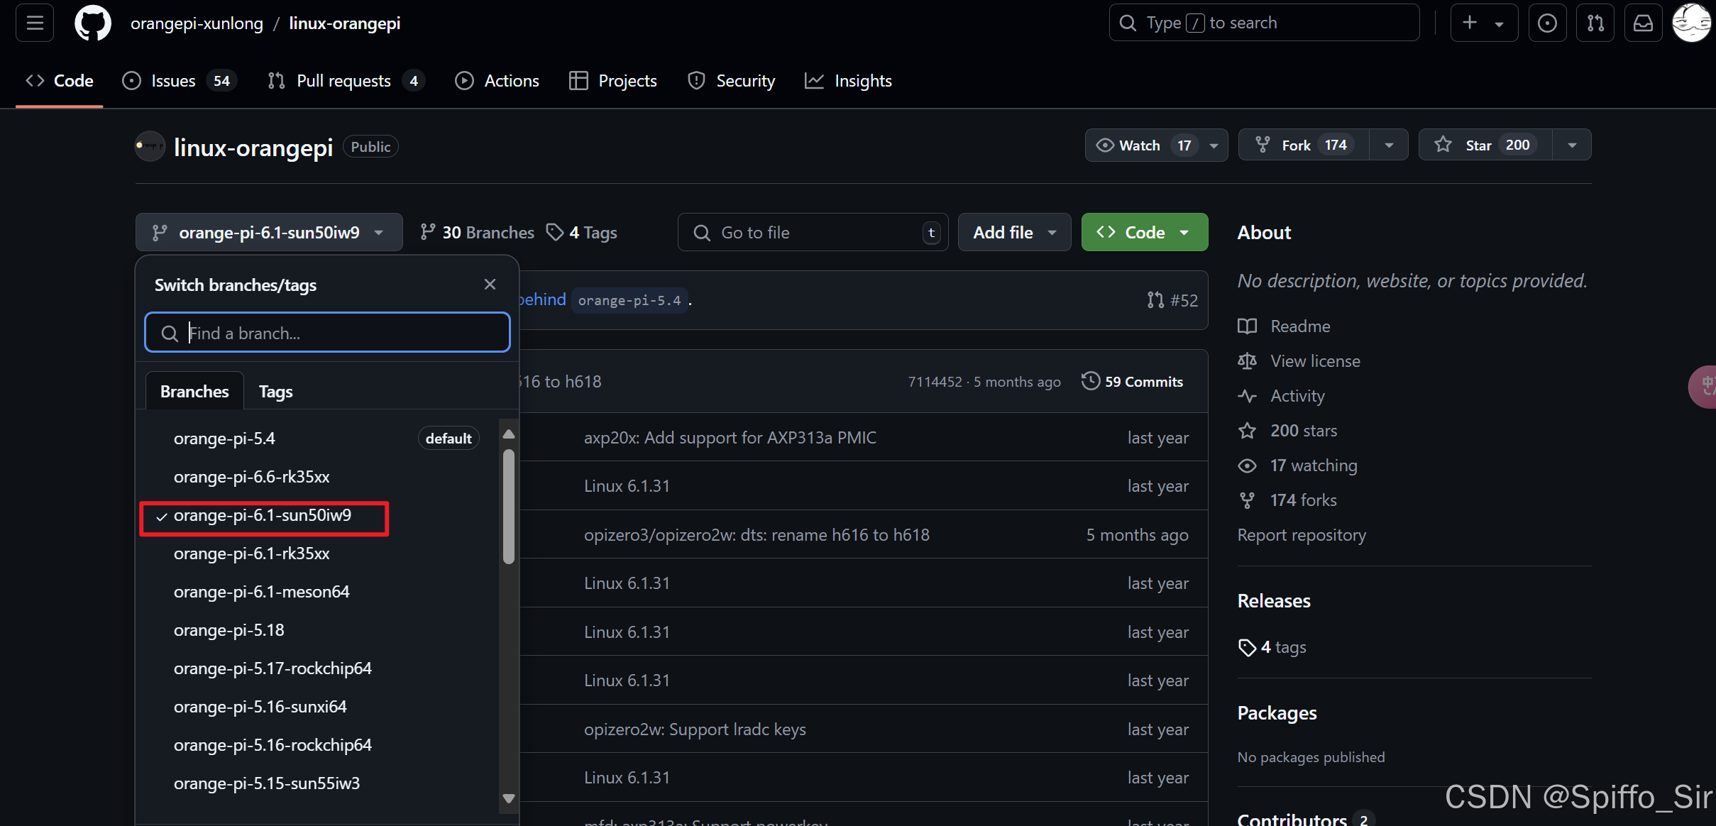Open the issues icon in the header
The height and width of the screenshot is (826, 1716).
(1547, 23)
